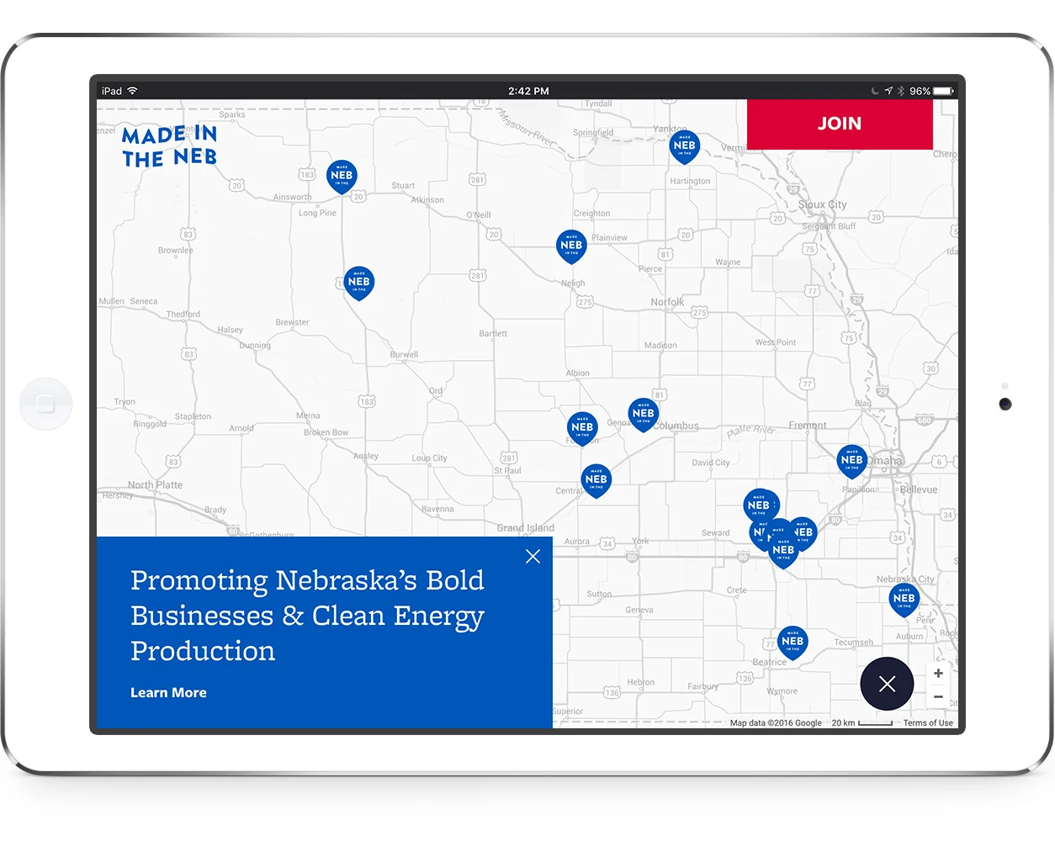This screenshot has height=841, width=1055.
Task: Click the Bellevue map label
Action: pyautogui.click(x=919, y=489)
